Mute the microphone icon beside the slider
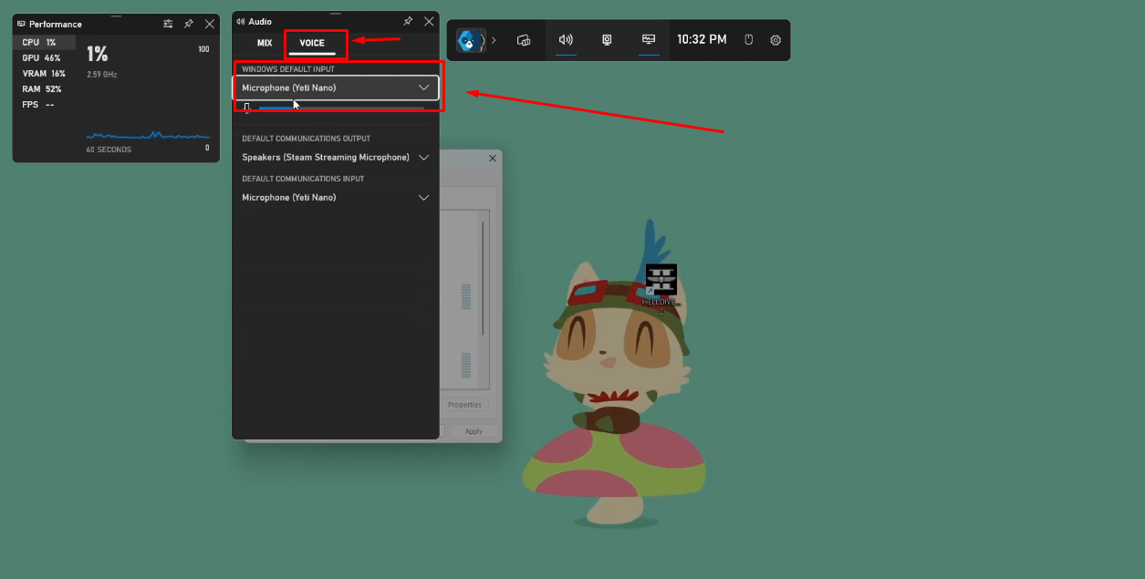The image size is (1145, 579). click(x=246, y=108)
